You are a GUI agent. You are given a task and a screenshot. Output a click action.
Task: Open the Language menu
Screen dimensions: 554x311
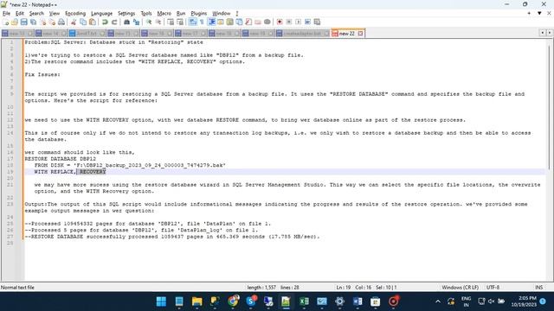pyautogui.click(x=102, y=14)
